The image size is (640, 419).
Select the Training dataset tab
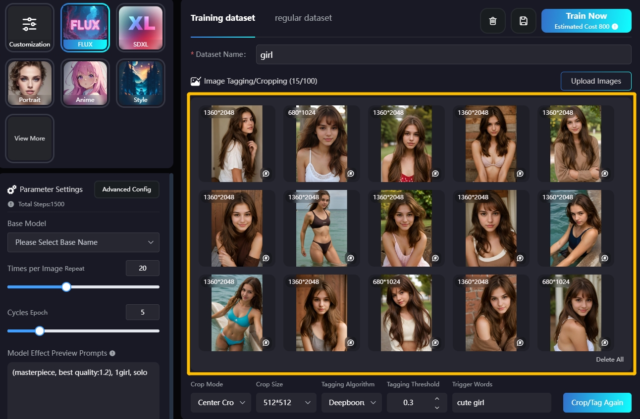222,18
